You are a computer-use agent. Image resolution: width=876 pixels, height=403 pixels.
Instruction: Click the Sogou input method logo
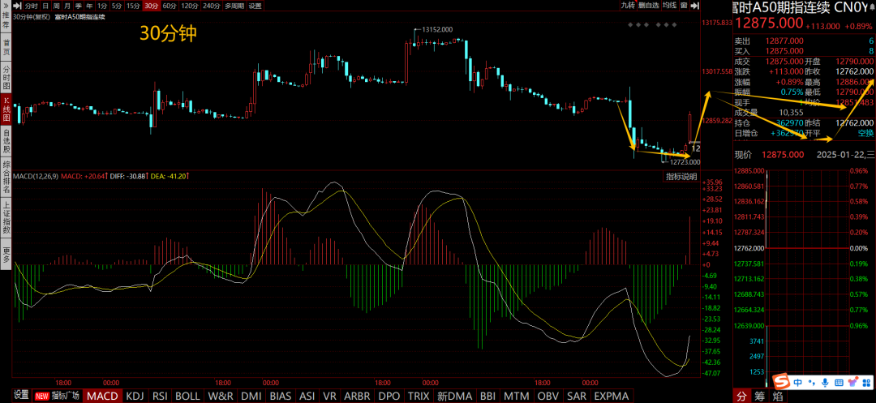pos(780,381)
